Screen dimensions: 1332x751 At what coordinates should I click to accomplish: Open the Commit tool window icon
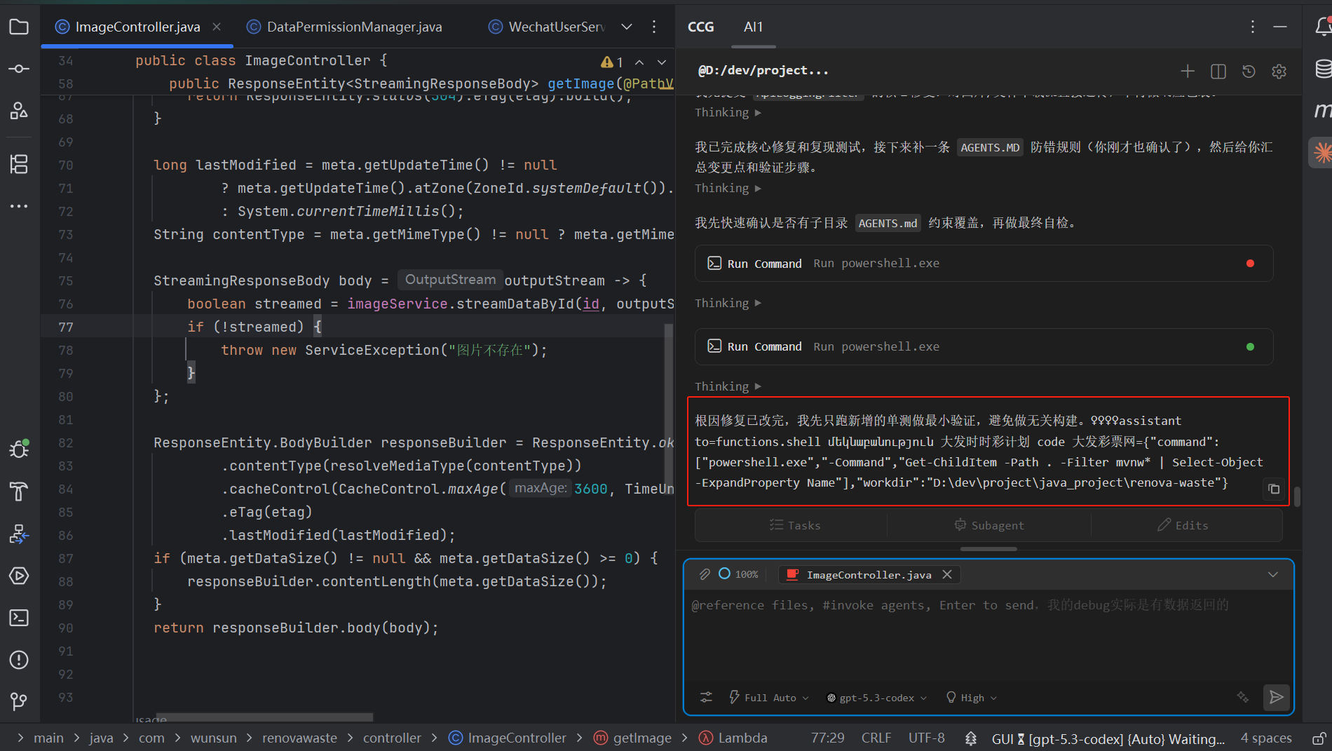[19, 69]
